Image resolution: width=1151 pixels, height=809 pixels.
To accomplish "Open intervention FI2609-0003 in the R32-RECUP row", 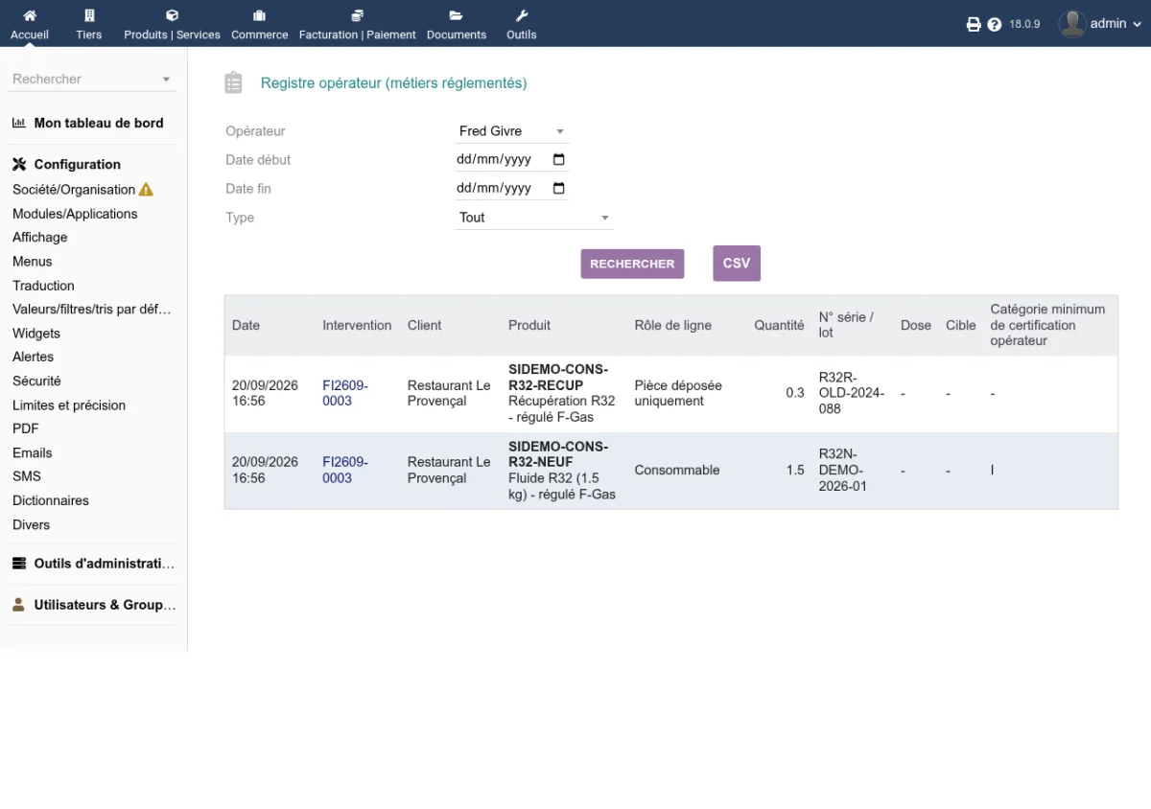I will pos(345,393).
